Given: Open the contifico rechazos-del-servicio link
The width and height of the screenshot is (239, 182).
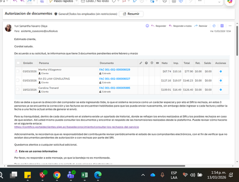Looking at the screenshot, I should coord(76,127).
